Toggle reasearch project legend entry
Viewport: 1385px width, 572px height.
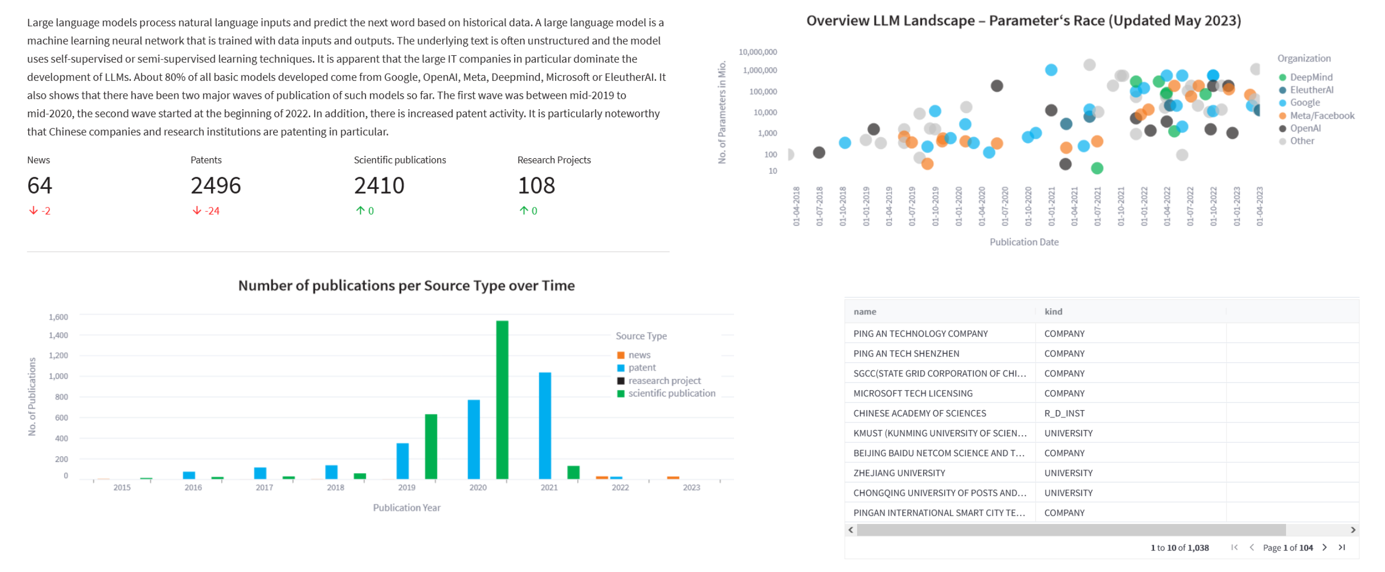point(659,380)
